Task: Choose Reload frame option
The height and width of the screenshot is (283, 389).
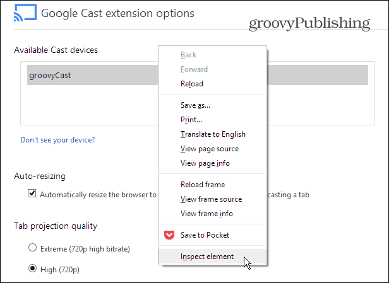Action: pos(212,185)
